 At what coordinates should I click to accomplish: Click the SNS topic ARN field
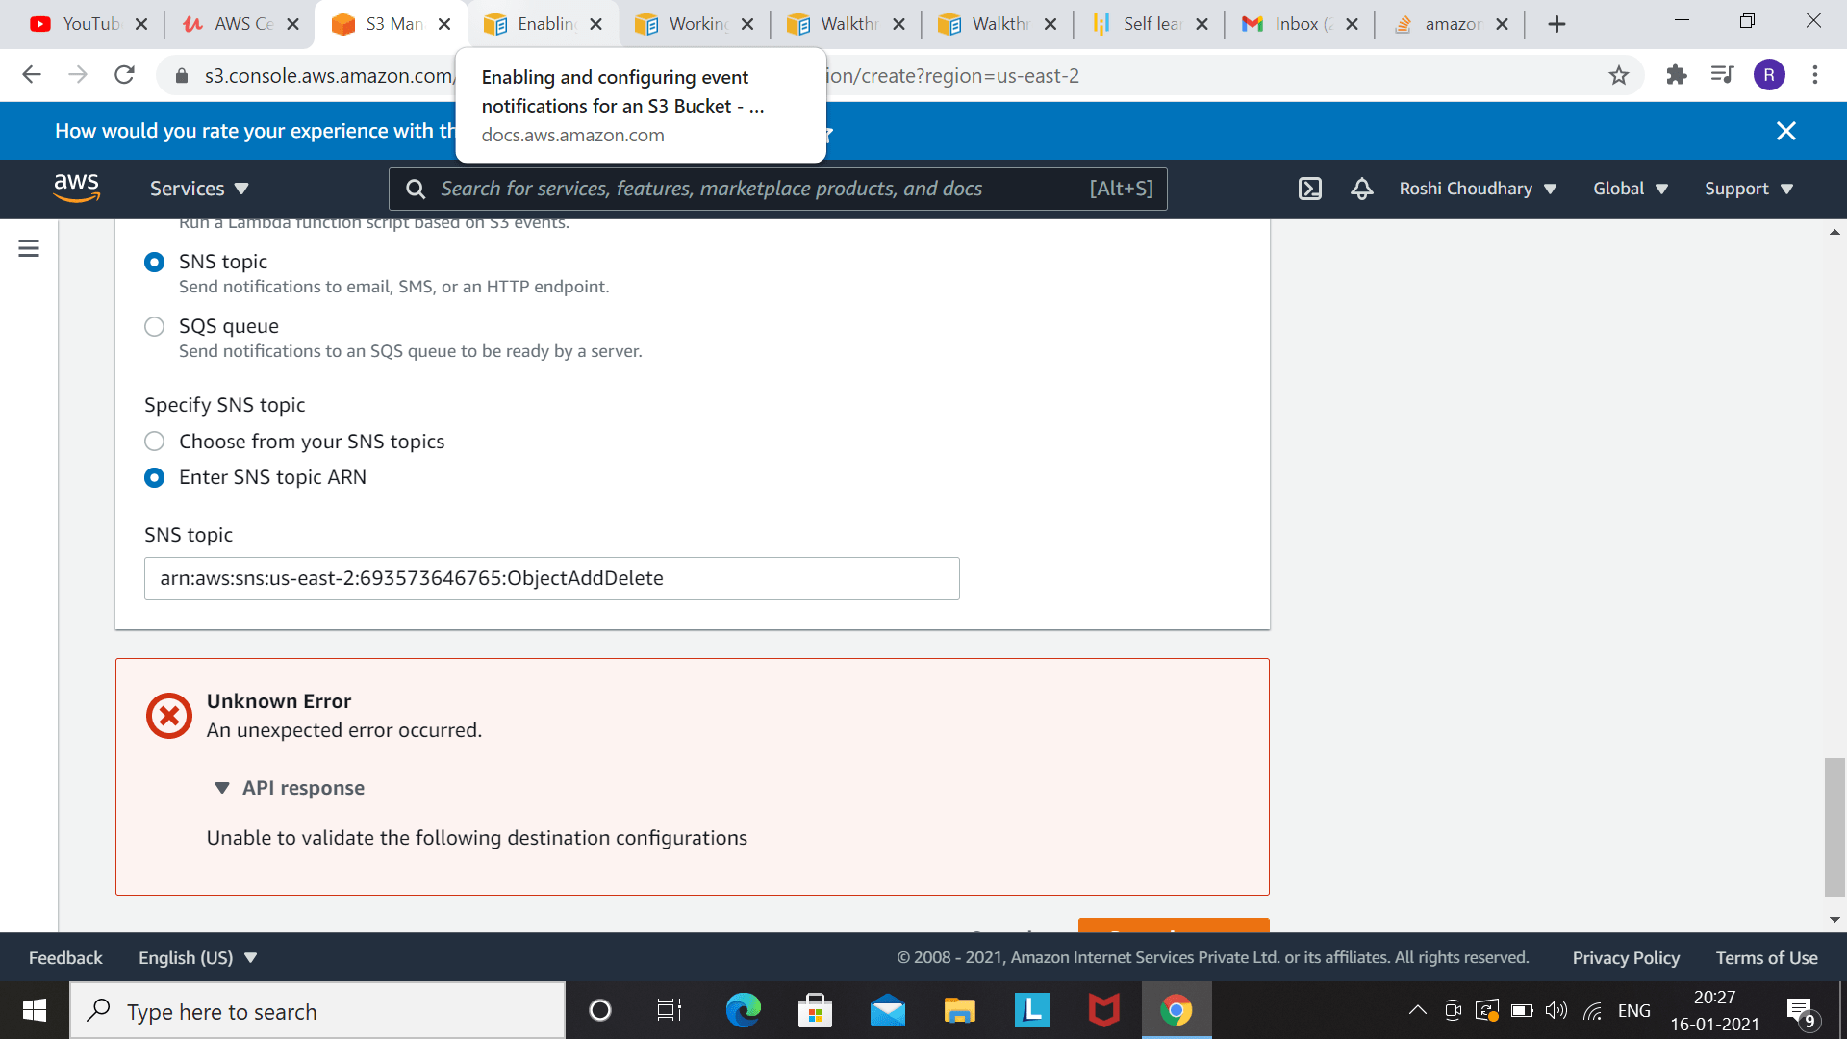[552, 578]
